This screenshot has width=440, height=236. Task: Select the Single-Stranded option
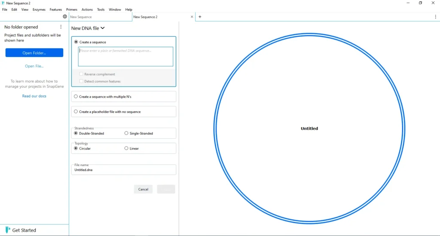126,133
